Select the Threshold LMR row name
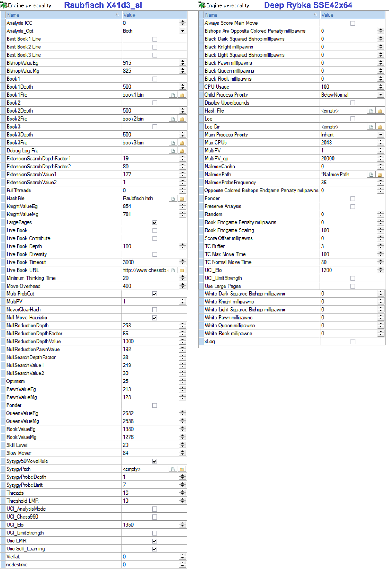Screen dimensions: 389x571 pyautogui.click(x=23, y=501)
